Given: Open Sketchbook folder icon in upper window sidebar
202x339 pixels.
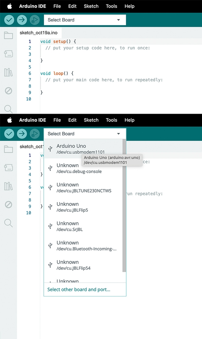Looking at the screenshot, I should pyautogui.click(x=8, y=35).
